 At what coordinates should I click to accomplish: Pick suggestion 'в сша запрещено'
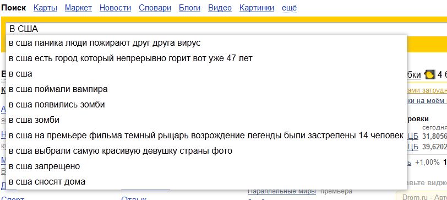coord(206,166)
